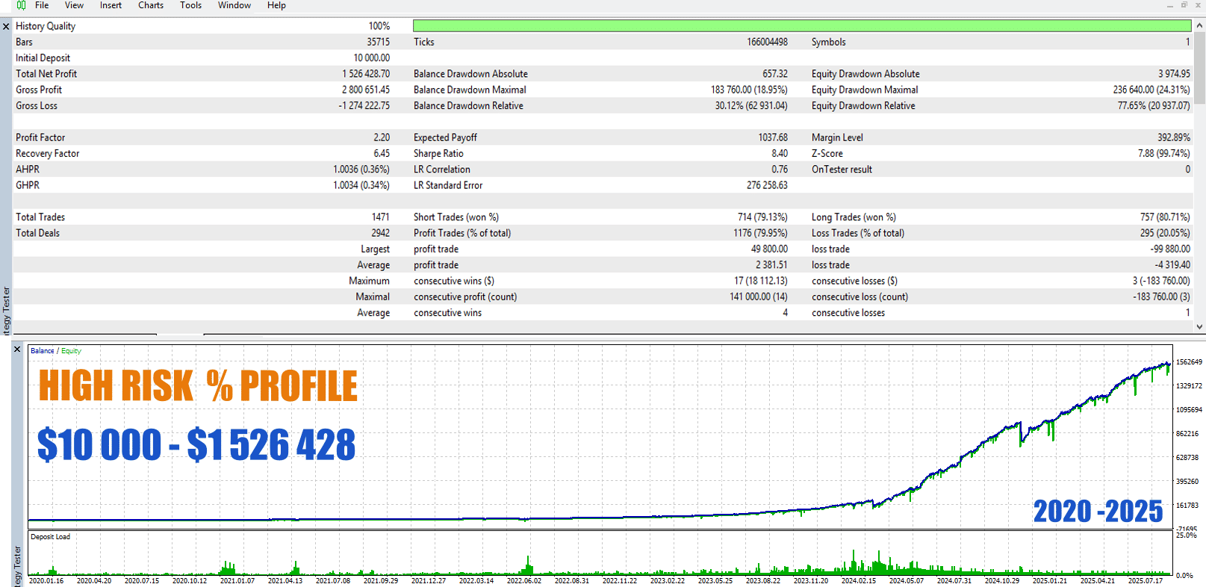
Task: Select the OnTester result label
Action: click(842, 170)
